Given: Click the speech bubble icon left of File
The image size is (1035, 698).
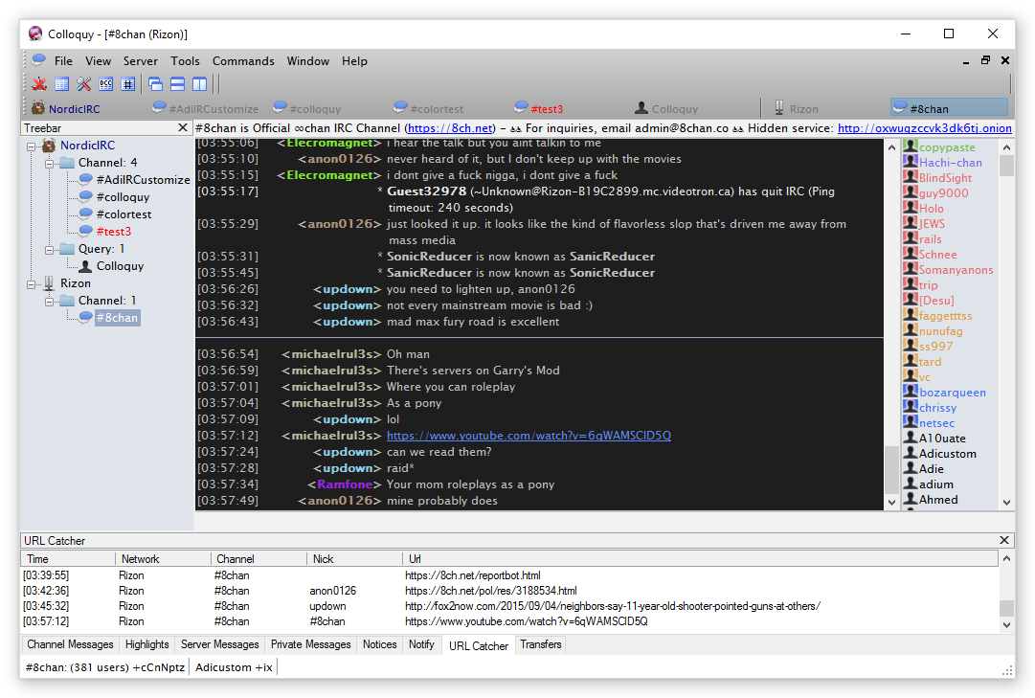Looking at the screenshot, I should tap(39, 60).
